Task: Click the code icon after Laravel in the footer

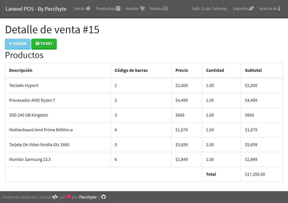Action: tap(55, 197)
